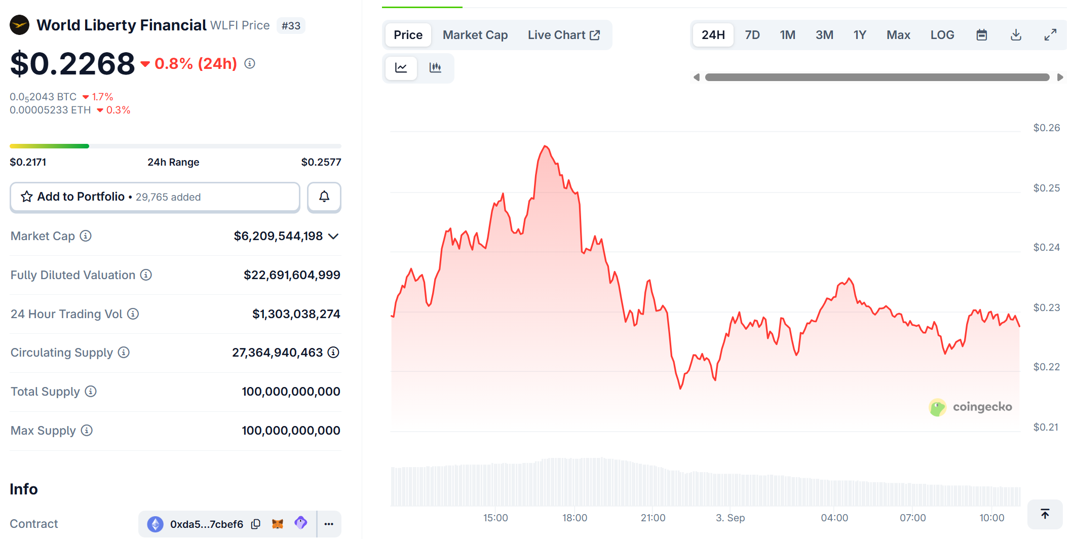Screen dimensions: 1074x539
Task: Switch to the Market Cap tab
Action: [475, 35]
